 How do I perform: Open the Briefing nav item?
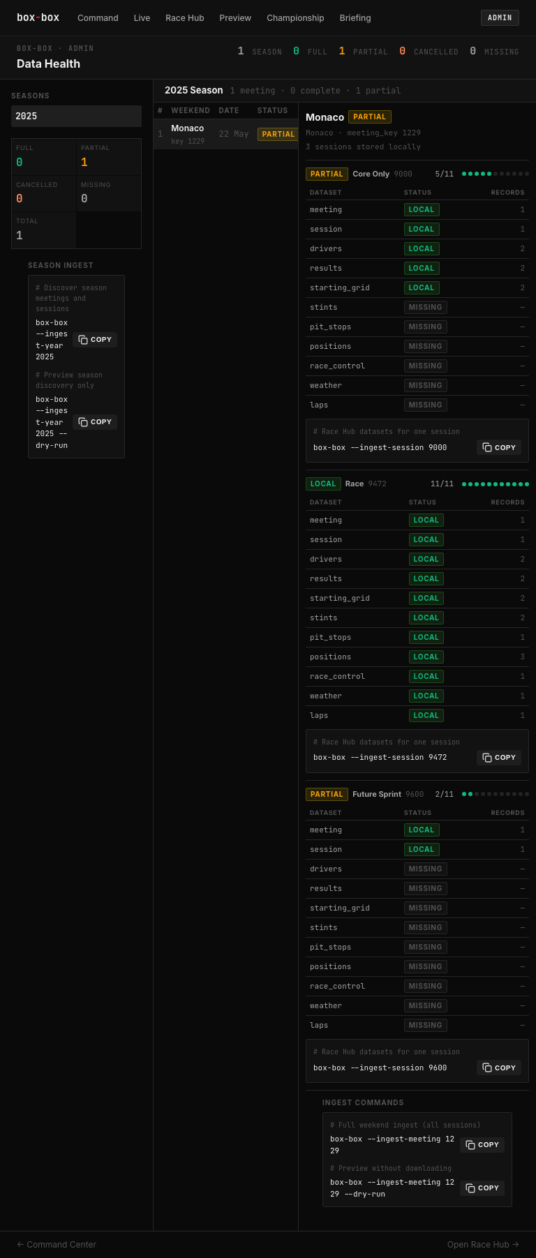[x=355, y=18]
